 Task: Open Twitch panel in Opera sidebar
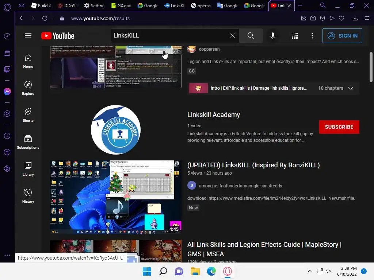7,69
